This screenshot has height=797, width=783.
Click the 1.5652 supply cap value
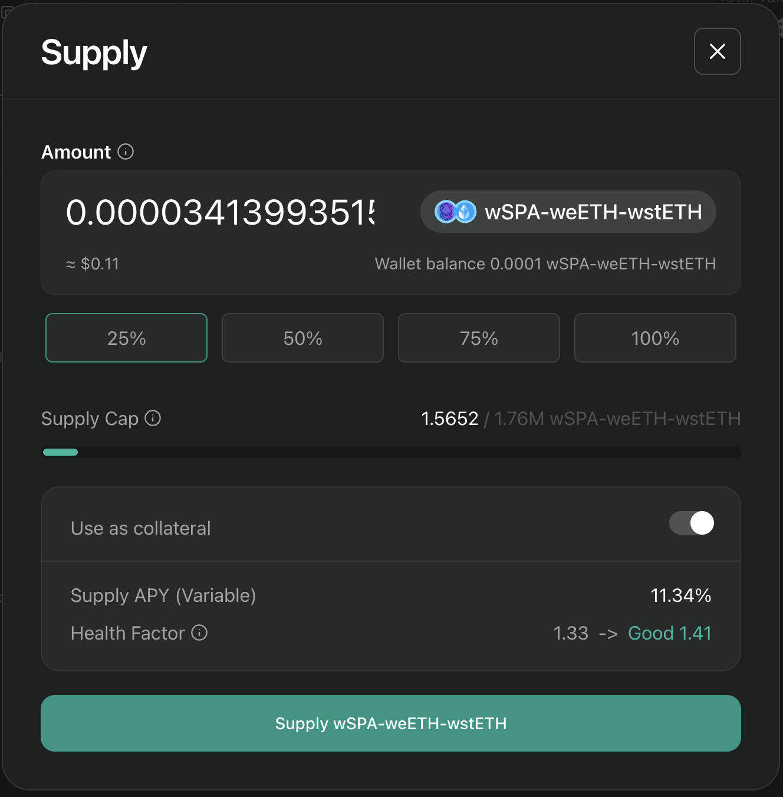coord(449,419)
